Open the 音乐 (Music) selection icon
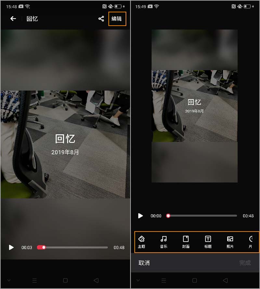The image size is (260, 289). (163, 242)
